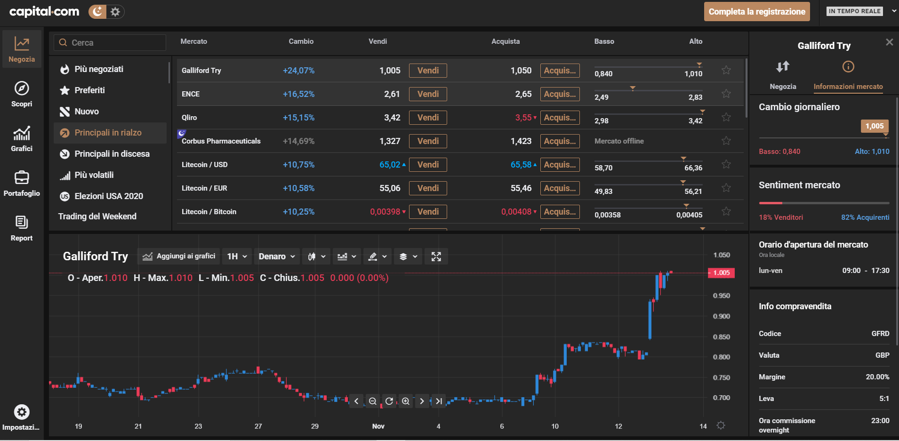
Task: Jump chart to latest candle
Action: [x=439, y=401]
